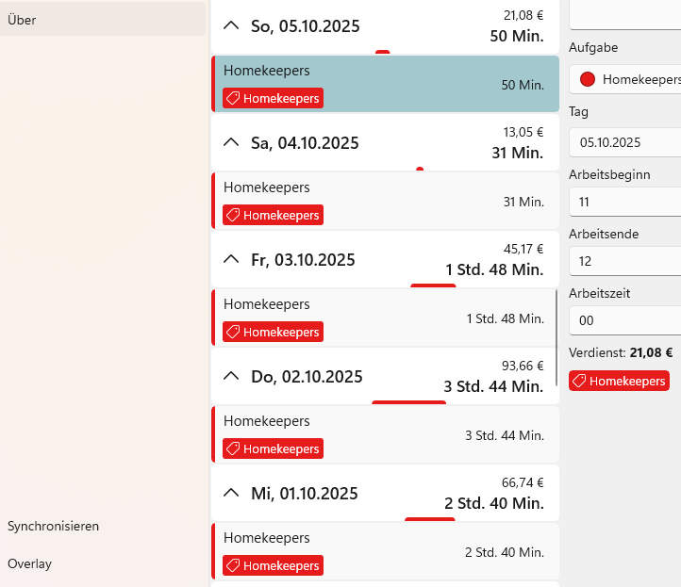Click Homekeepers tag in 2 Std. 40 Min. entry
Image resolution: width=681 pixels, height=587 pixels.
click(273, 565)
